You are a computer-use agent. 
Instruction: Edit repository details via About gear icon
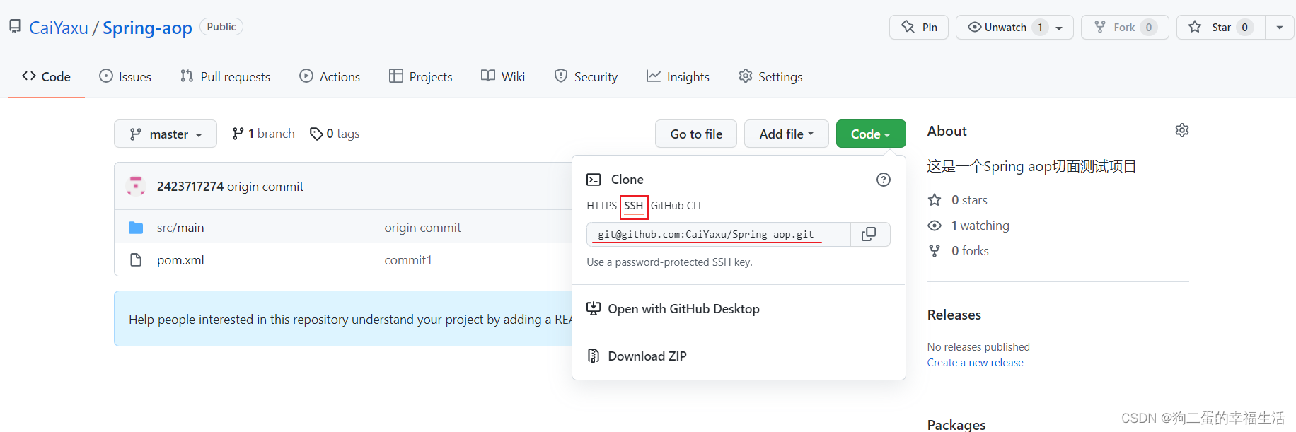1181,130
